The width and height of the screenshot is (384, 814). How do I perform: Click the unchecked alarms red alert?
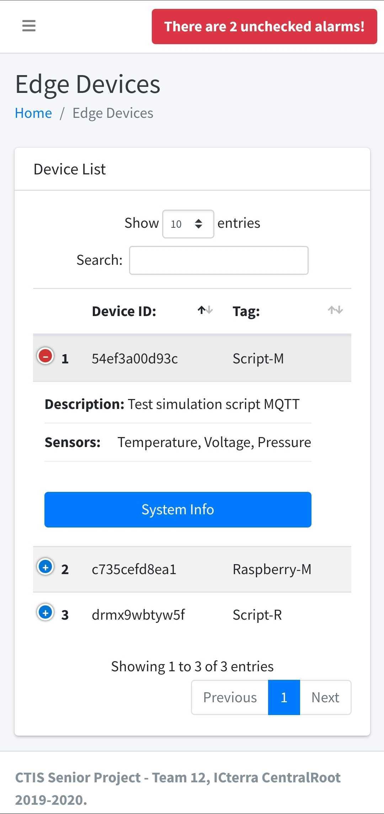click(x=265, y=27)
